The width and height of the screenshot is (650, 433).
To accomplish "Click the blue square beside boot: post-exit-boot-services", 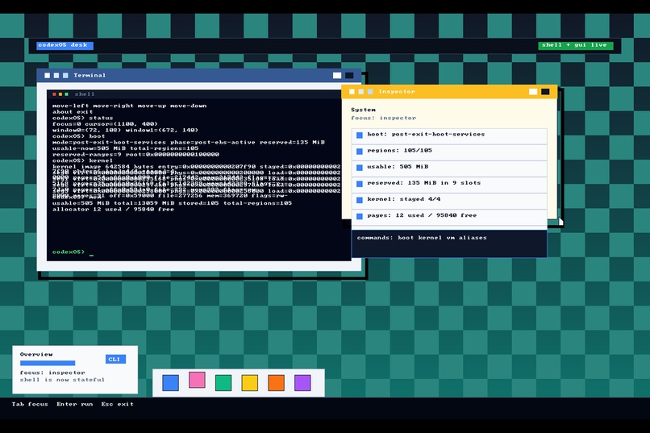I will 360,135.
